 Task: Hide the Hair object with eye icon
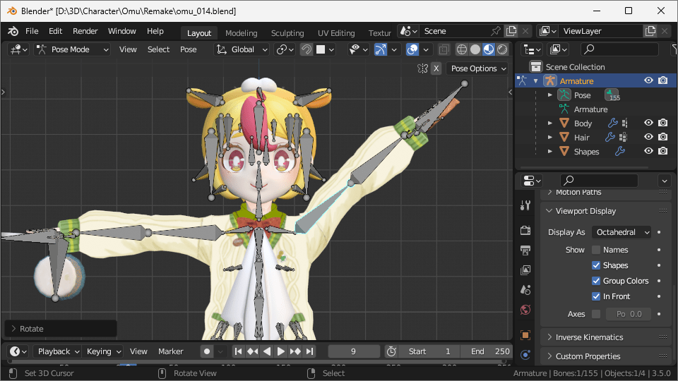(x=648, y=138)
